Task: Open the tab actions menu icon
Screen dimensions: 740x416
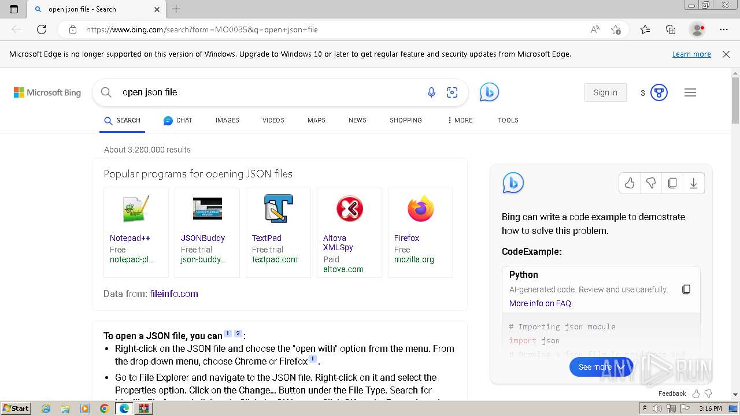Action: [x=14, y=9]
